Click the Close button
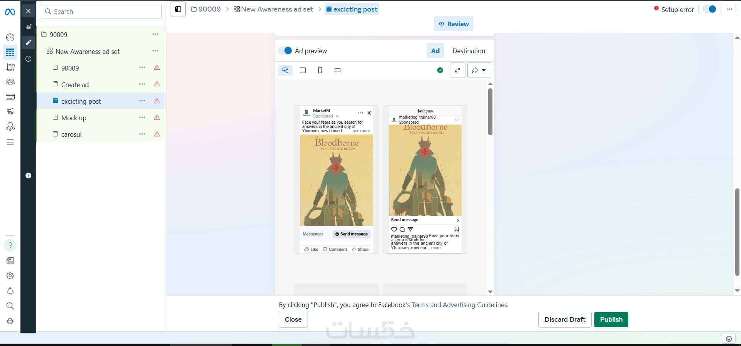Image resolution: width=741 pixels, height=346 pixels. point(293,319)
